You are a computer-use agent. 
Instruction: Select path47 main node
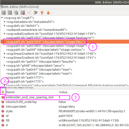point(39,70)
